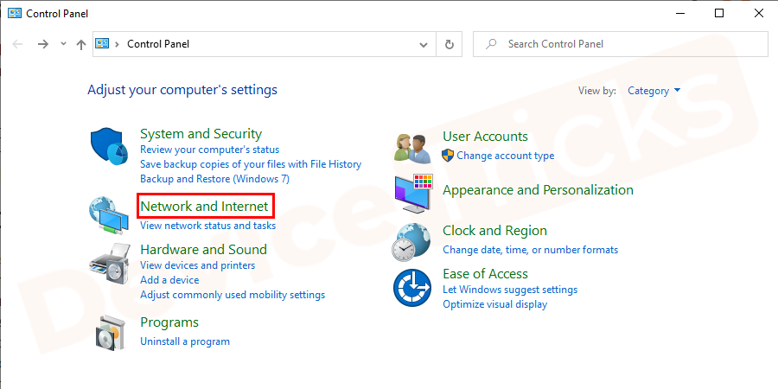Open the View by Category dropdown

pyautogui.click(x=654, y=91)
